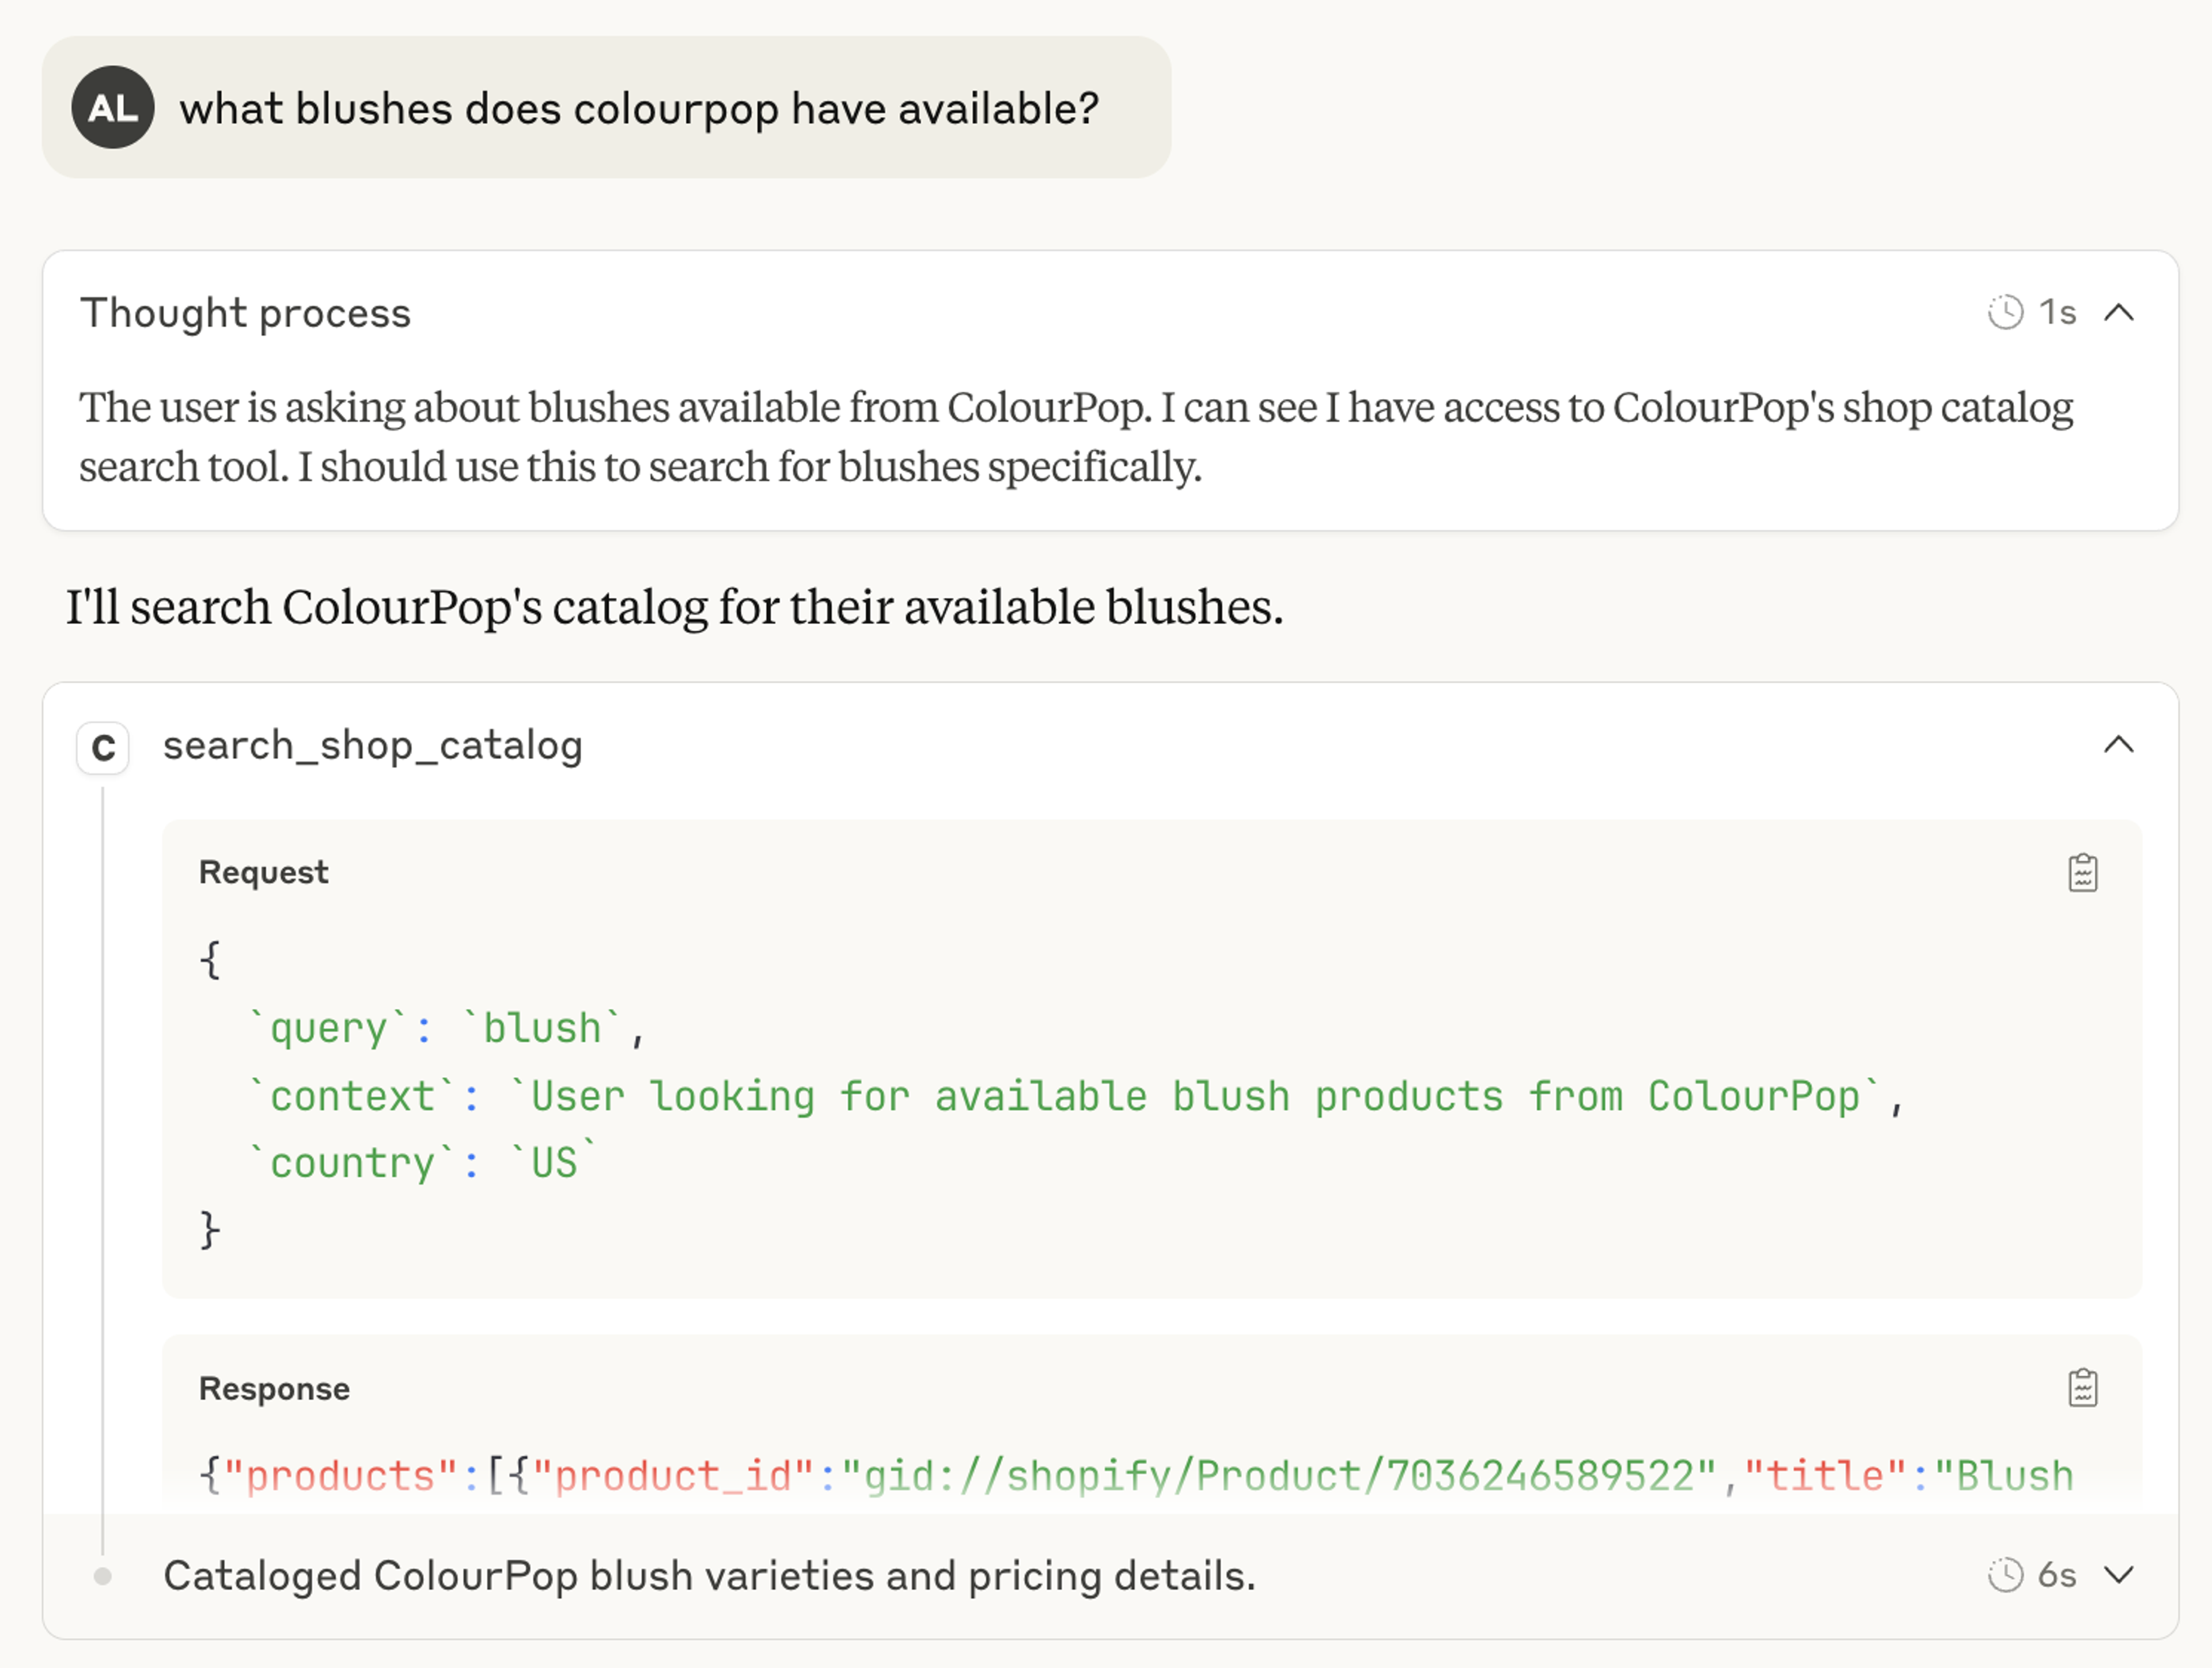
Task: Click the 1s thought duration label
Action: click(x=2057, y=313)
